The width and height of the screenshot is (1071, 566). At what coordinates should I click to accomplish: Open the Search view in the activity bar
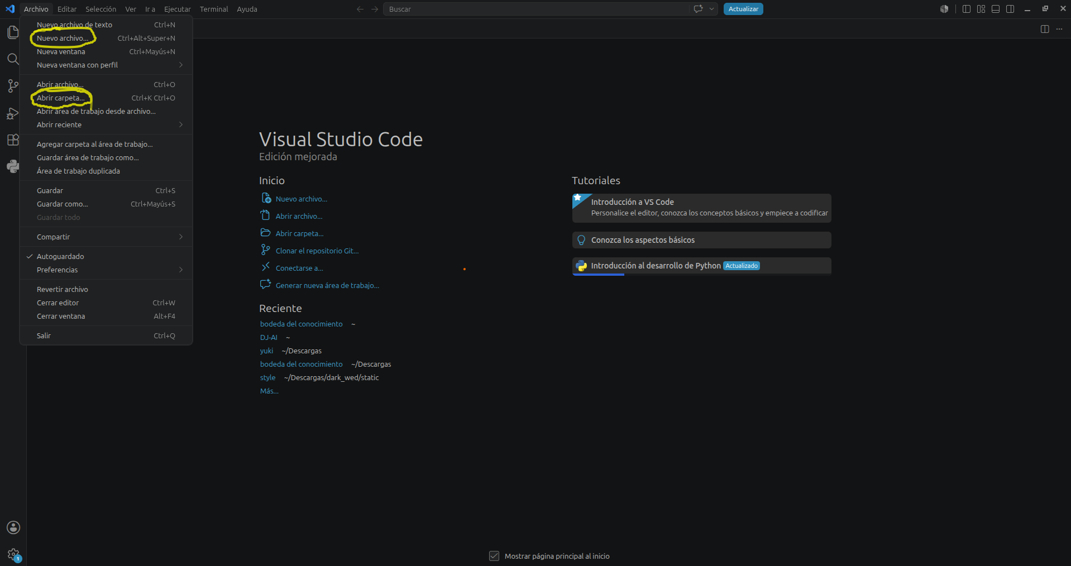click(13, 59)
